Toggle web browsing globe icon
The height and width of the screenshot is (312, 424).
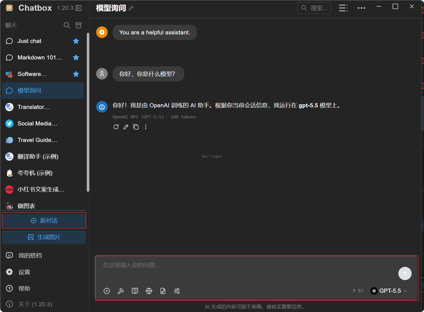tap(149, 291)
